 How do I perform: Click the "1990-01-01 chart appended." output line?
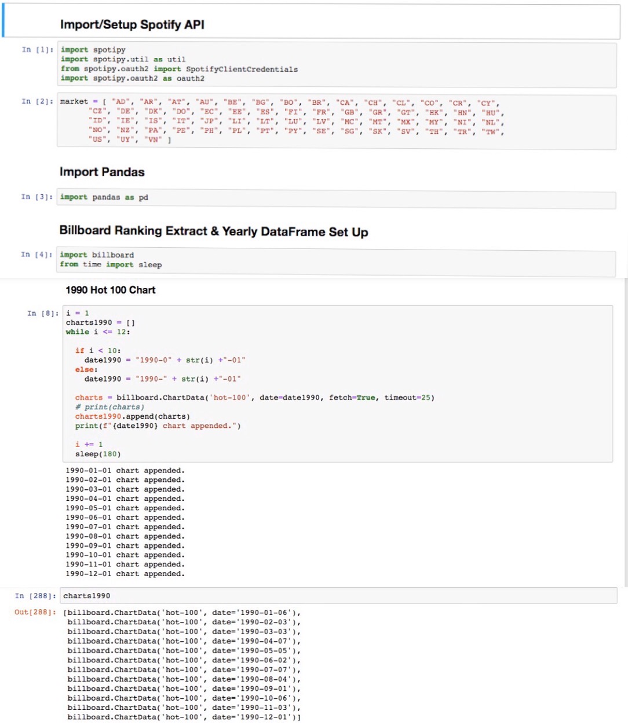point(125,471)
